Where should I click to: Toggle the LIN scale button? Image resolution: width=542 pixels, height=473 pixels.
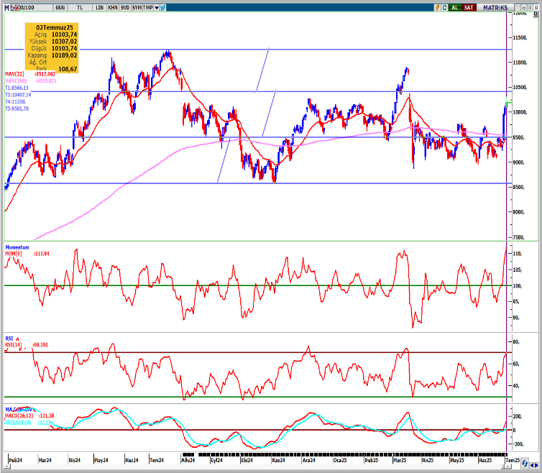click(x=99, y=7)
